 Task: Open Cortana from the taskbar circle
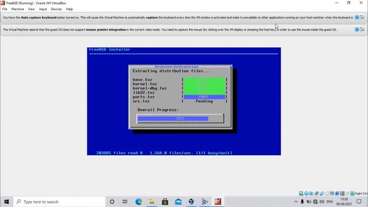coord(112,202)
